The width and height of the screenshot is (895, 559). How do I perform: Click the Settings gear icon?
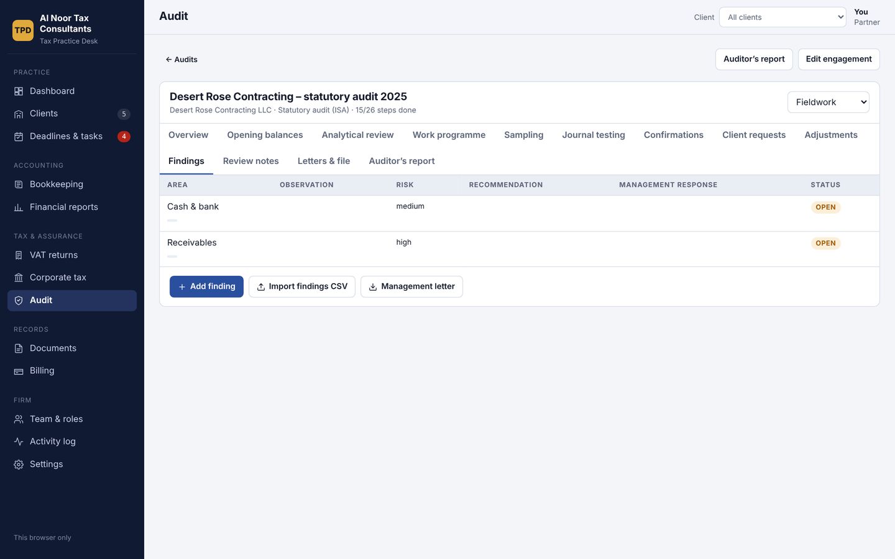(x=19, y=465)
